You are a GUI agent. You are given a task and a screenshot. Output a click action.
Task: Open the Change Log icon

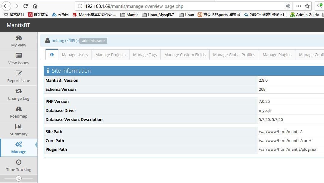(x=19, y=91)
